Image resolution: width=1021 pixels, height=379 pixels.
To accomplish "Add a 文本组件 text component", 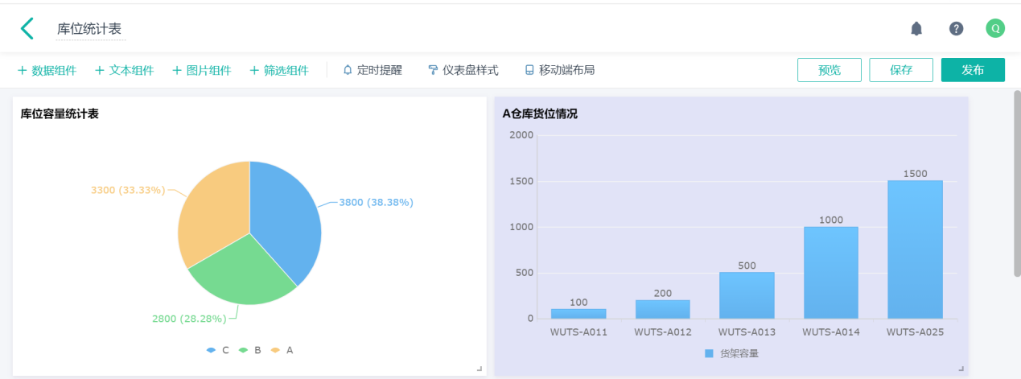I will point(124,70).
